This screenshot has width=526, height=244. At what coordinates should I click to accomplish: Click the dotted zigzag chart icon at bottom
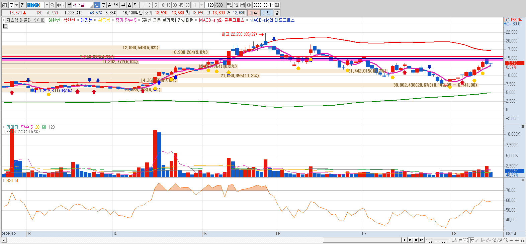(465, 240)
